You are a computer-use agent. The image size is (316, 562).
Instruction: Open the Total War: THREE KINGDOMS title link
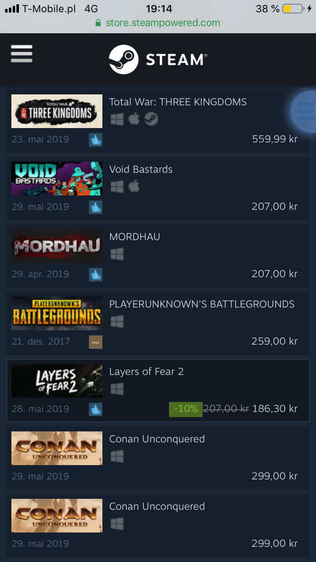[178, 102]
